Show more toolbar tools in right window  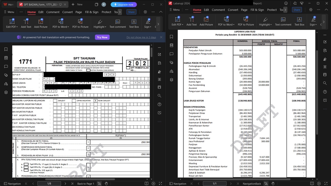pos(324,22)
